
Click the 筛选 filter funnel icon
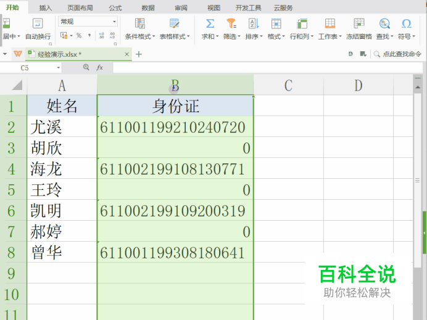pyautogui.click(x=231, y=23)
